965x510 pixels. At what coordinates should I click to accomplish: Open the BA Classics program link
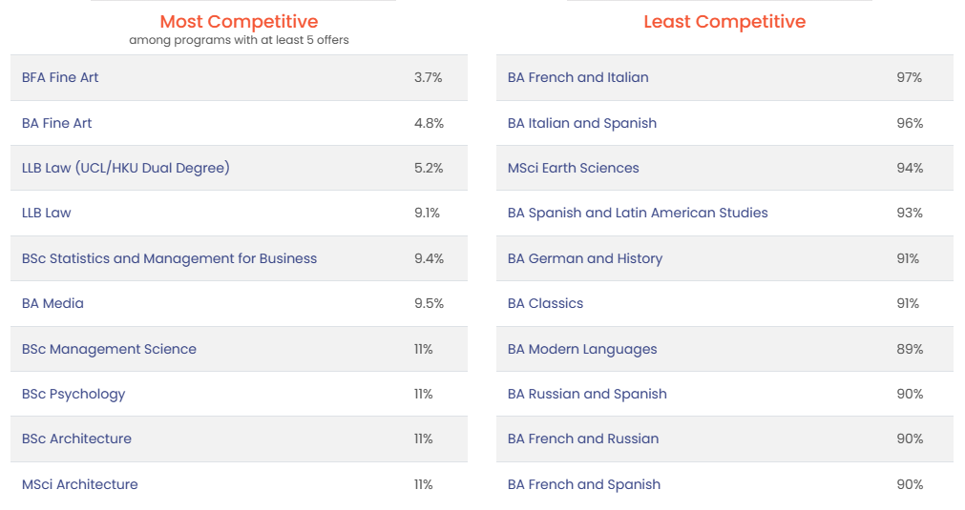545,303
